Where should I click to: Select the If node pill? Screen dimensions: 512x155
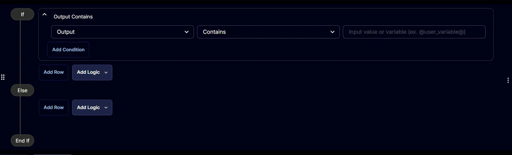(x=22, y=14)
